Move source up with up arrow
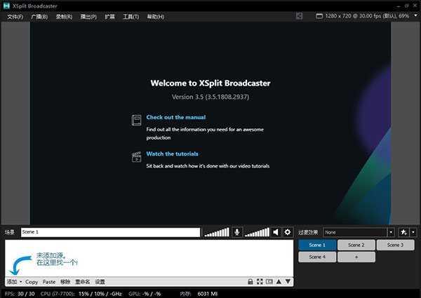Viewport: 421px width, 298px height. click(x=279, y=282)
